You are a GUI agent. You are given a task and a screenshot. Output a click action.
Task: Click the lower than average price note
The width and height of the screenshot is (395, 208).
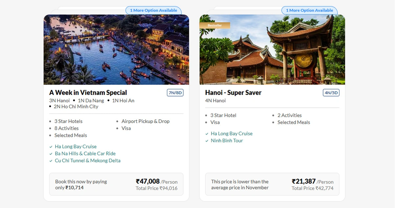pyautogui.click(x=240, y=184)
